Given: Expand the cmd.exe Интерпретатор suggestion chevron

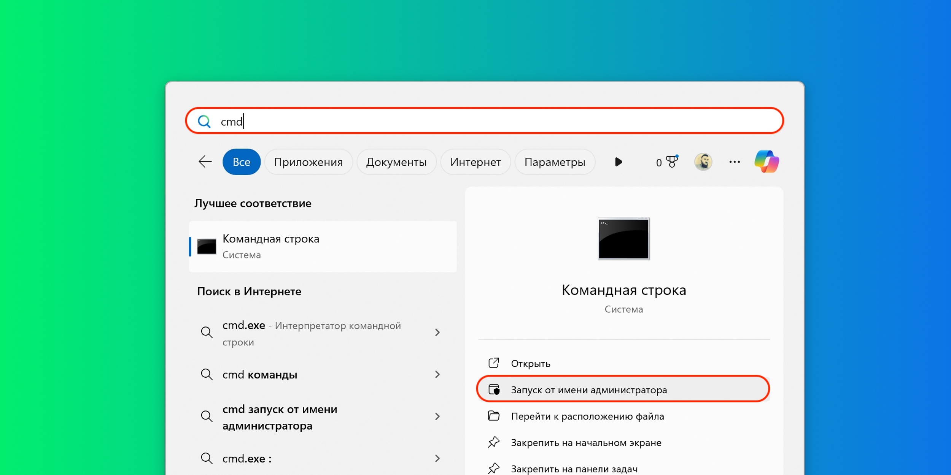Looking at the screenshot, I should click(437, 332).
